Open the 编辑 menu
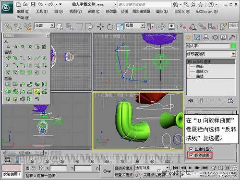 click(x=23, y=12)
